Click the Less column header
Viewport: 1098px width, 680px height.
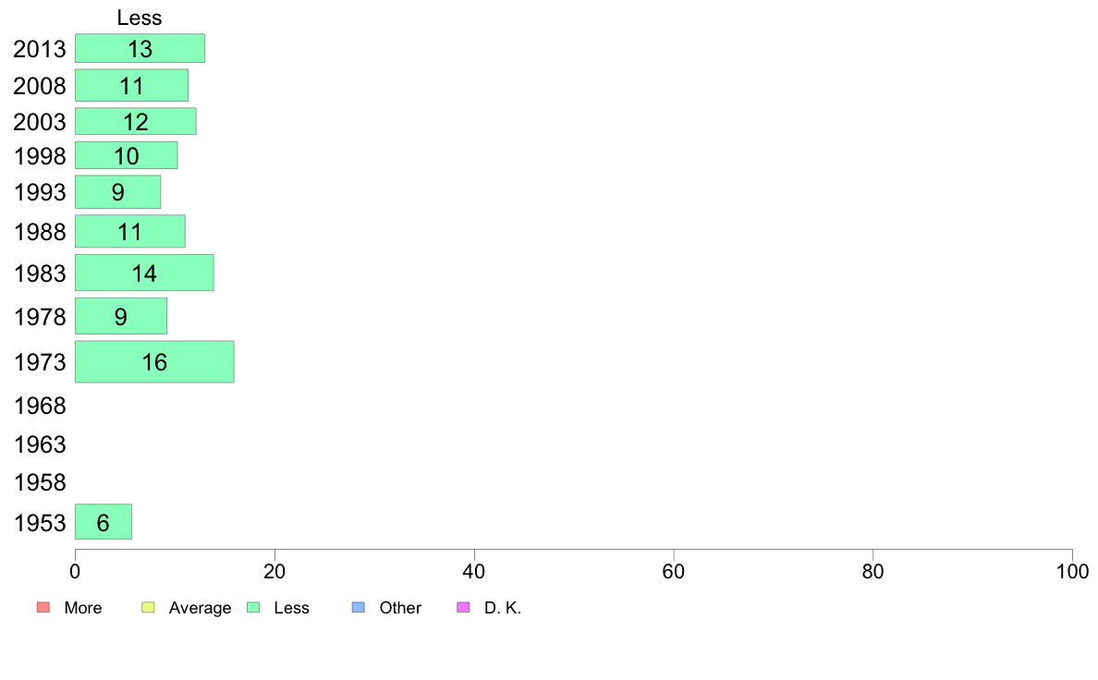tap(140, 18)
